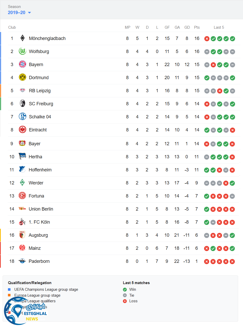243x332 pixels.
Task: Click the Esteghlal News logo
Action: tap(25, 311)
